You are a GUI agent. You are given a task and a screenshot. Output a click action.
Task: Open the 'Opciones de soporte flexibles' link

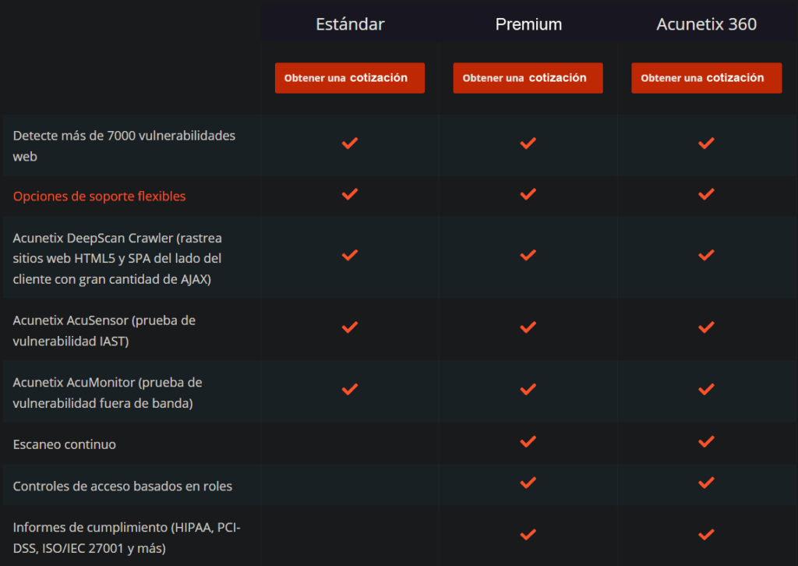[x=99, y=196]
